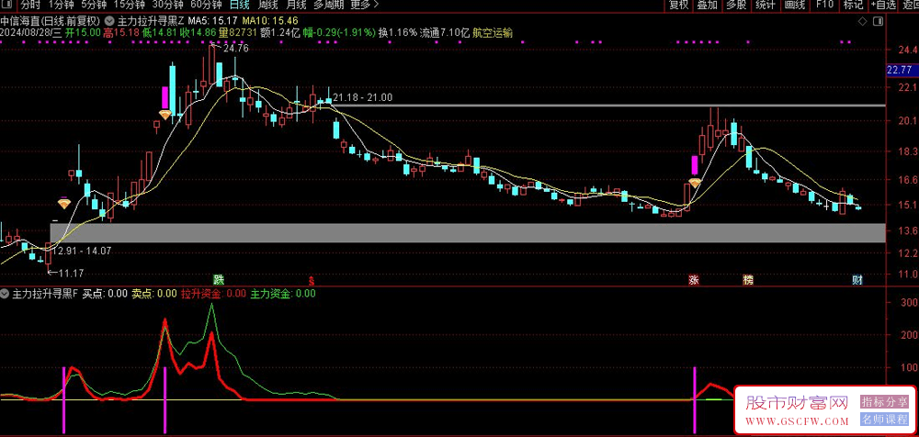Open the F10 company info button
The image size is (919, 437).
click(824, 6)
